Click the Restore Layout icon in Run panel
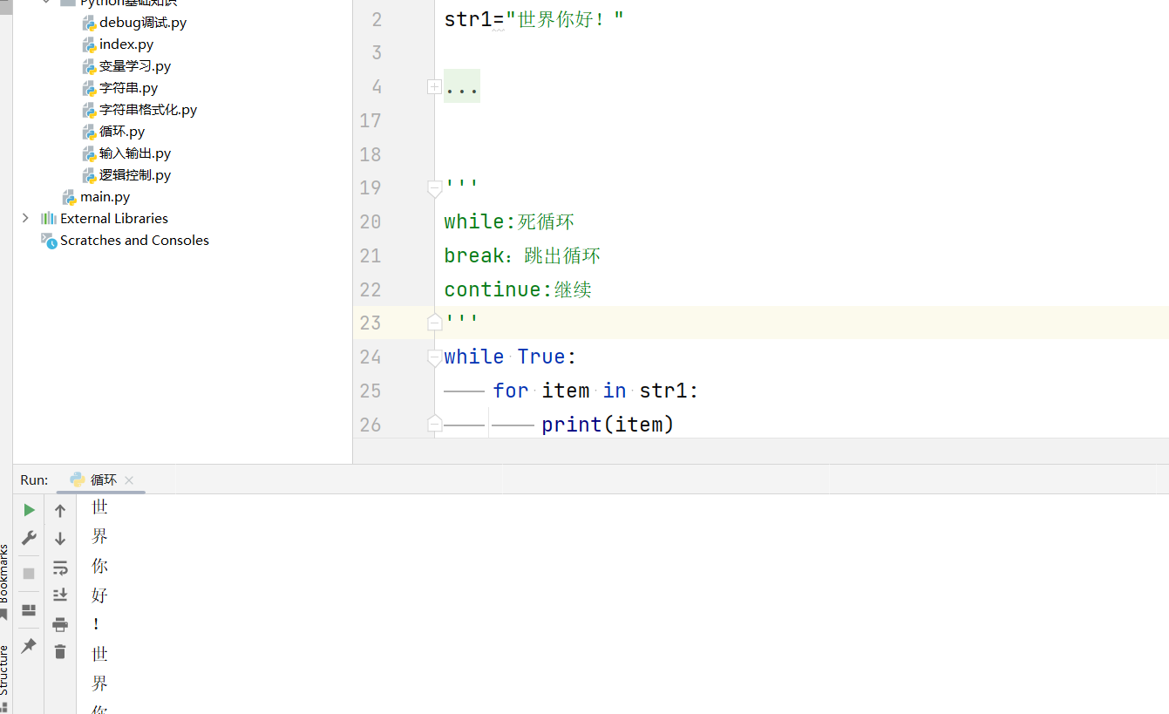The height and width of the screenshot is (714, 1169). [29, 610]
